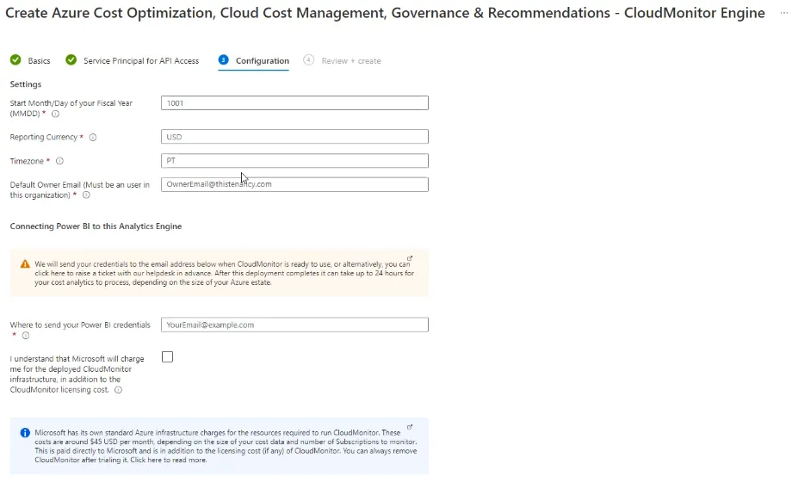Show info tooltip for Microsoft charge acknowledgement
Screen dimensions: 792x489
coord(118,390)
